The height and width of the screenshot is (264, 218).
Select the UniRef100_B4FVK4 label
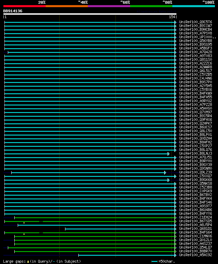tap(196, 199)
